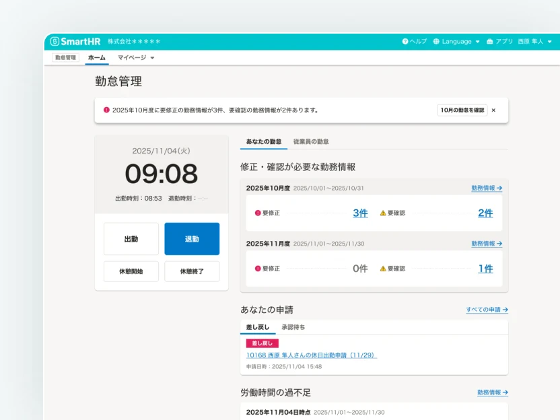Click the SmartHR logo in header
The width and height of the screenshot is (560, 420).
pyautogui.click(x=75, y=42)
